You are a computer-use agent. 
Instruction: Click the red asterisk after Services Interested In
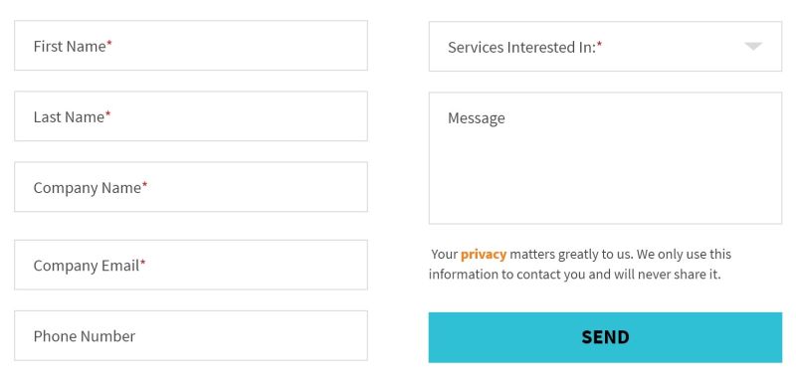point(600,45)
